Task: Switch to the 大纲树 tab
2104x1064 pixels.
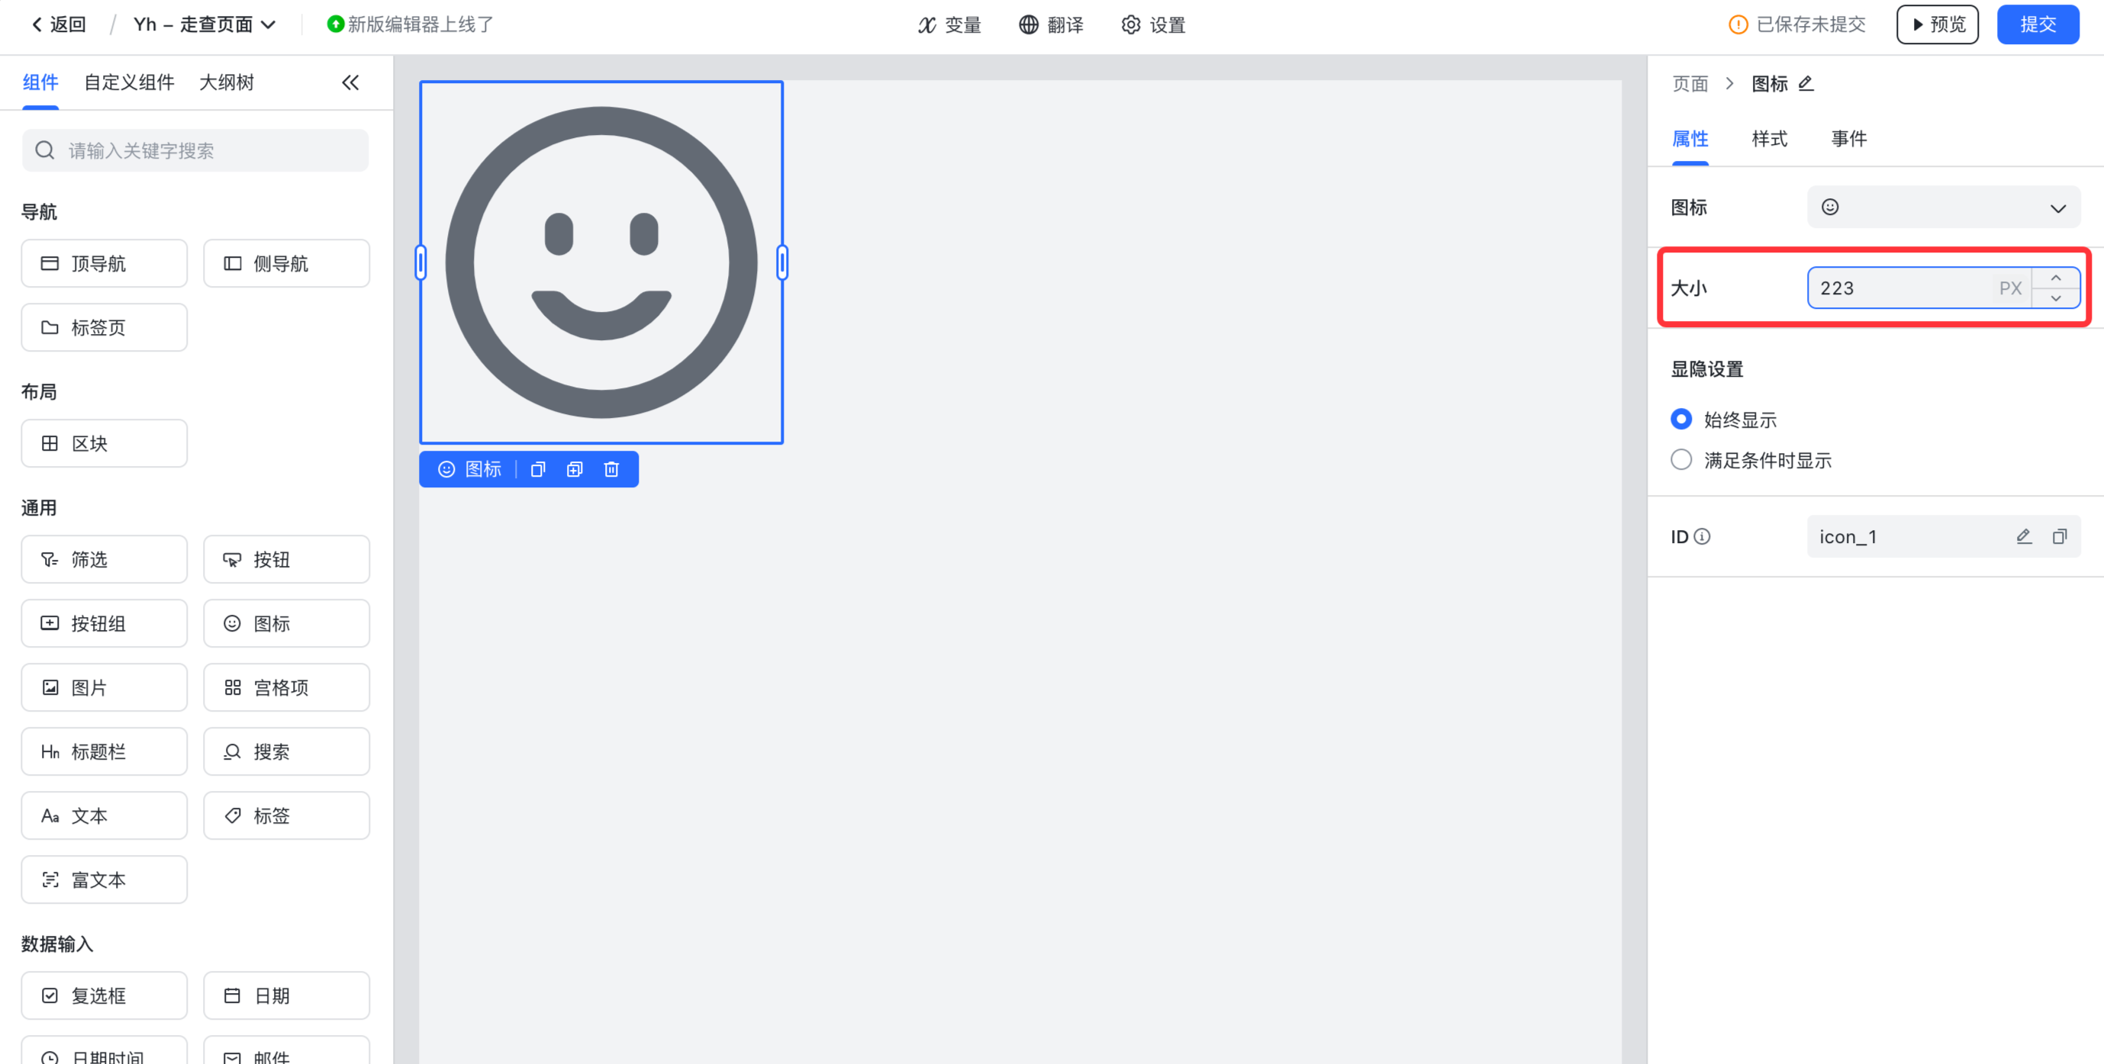Action: tap(226, 82)
